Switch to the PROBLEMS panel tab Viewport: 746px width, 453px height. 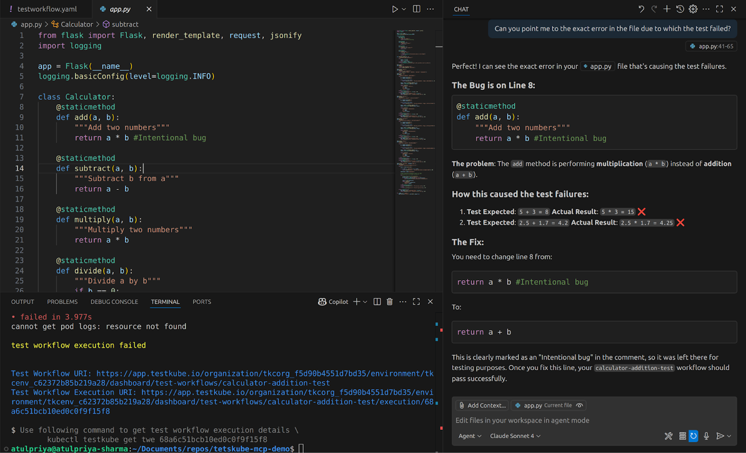coord(62,302)
